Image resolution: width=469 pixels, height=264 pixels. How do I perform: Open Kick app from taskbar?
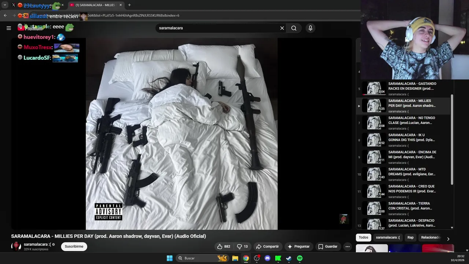278,258
